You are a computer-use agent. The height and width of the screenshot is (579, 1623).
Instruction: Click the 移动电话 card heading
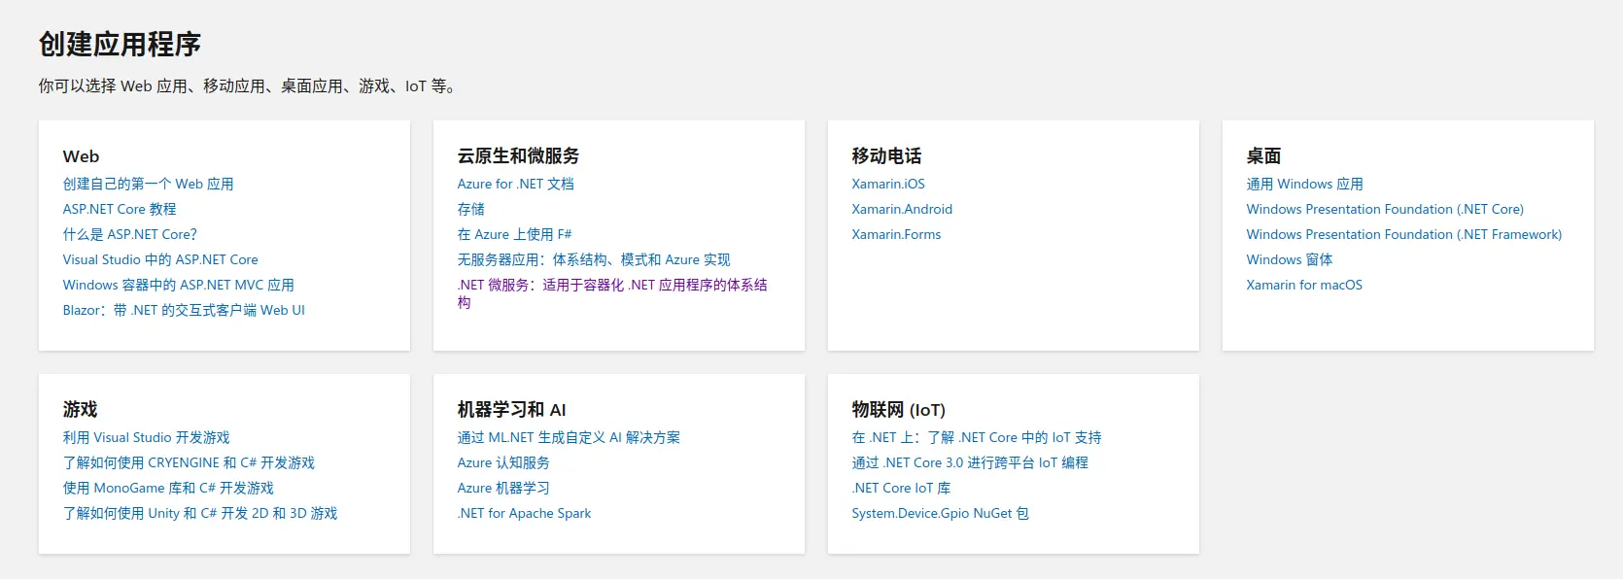coord(886,156)
